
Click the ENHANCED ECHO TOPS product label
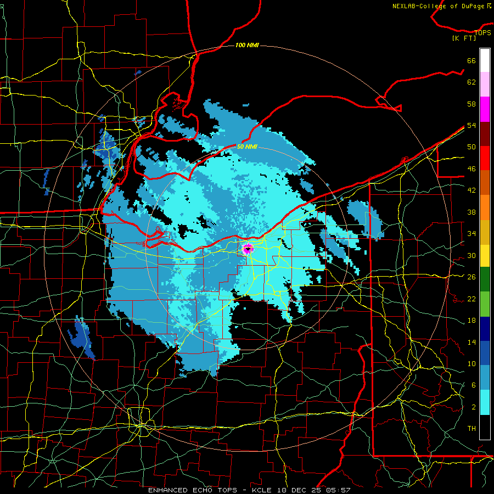192,490
